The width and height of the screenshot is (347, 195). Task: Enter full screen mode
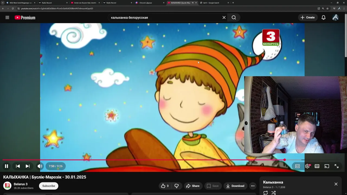click(x=336, y=166)
